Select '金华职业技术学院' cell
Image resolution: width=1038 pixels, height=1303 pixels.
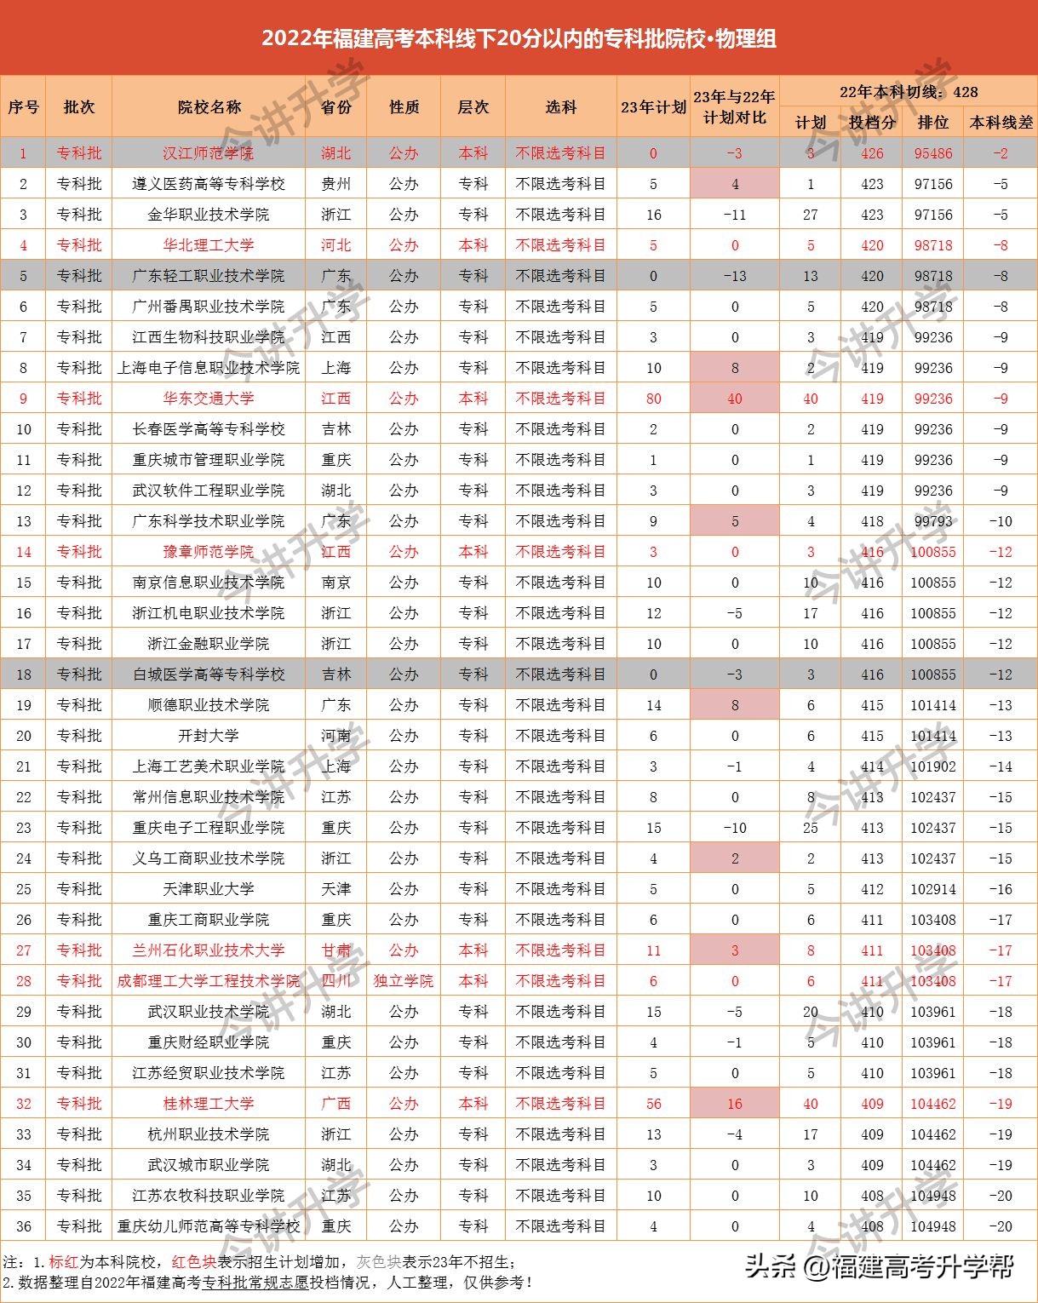pyautogui.click(x=209, y=215)
